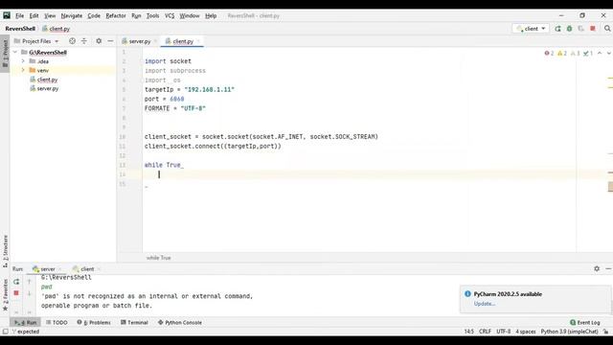Stop the running process from top toolbar
The width and height of the screenshot is (613, 345).
(593, 29)
